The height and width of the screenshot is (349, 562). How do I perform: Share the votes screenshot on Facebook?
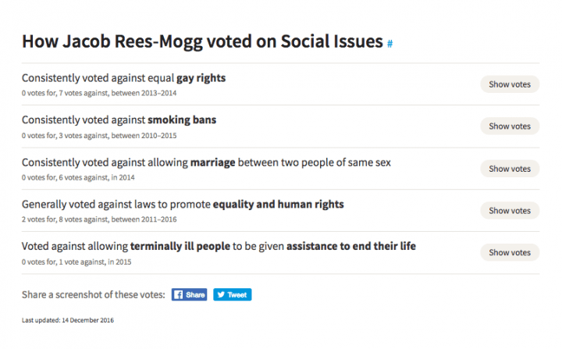(x=189, y=294)
